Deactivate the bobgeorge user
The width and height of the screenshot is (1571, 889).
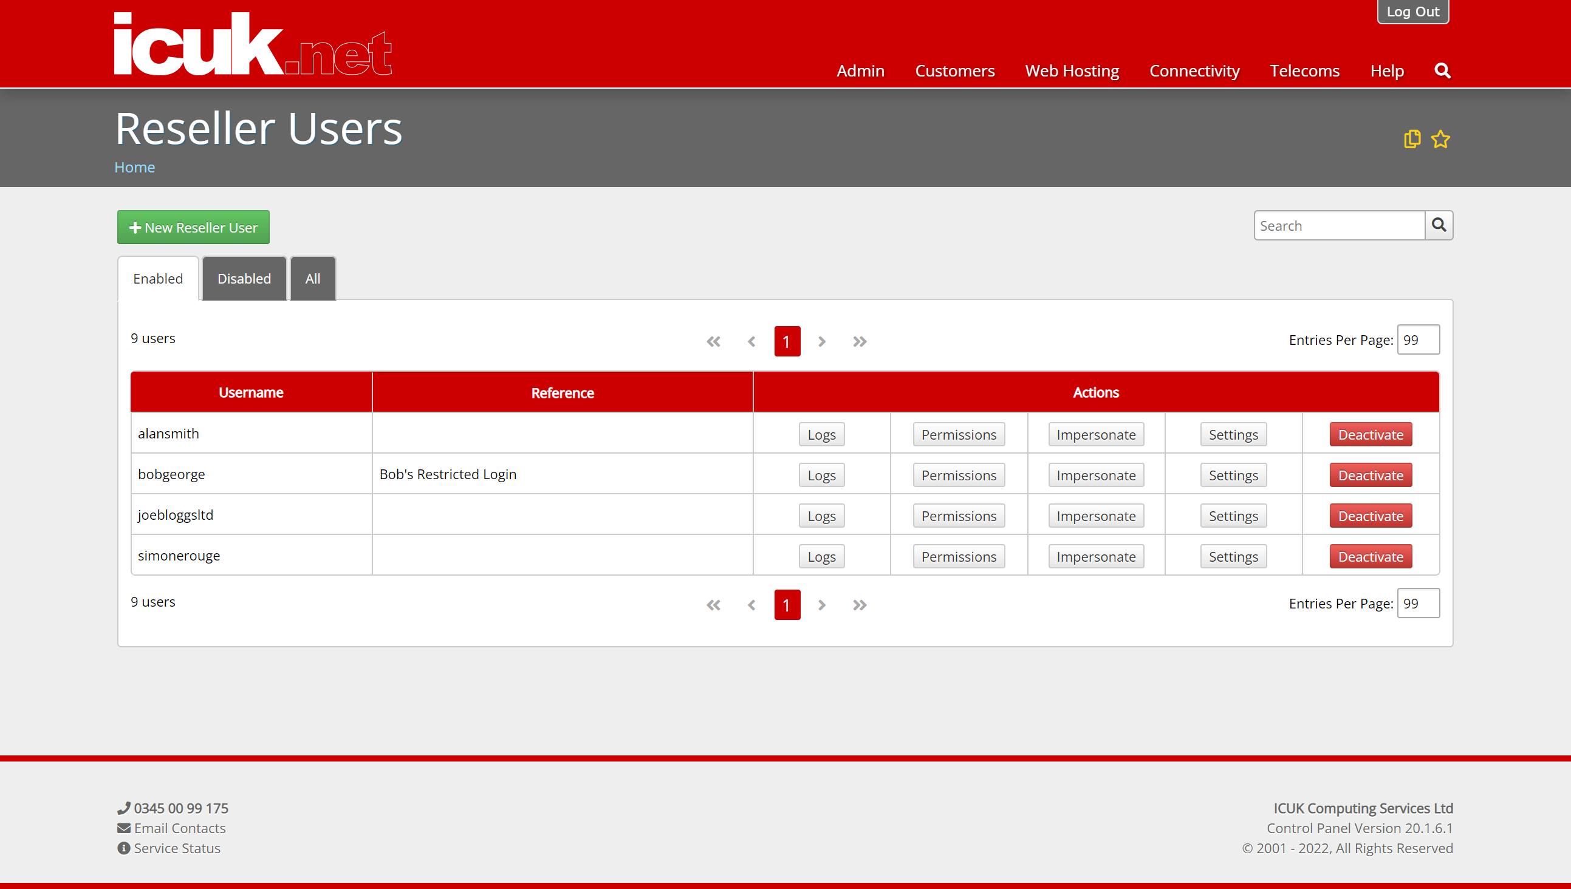coord(1371,475)
